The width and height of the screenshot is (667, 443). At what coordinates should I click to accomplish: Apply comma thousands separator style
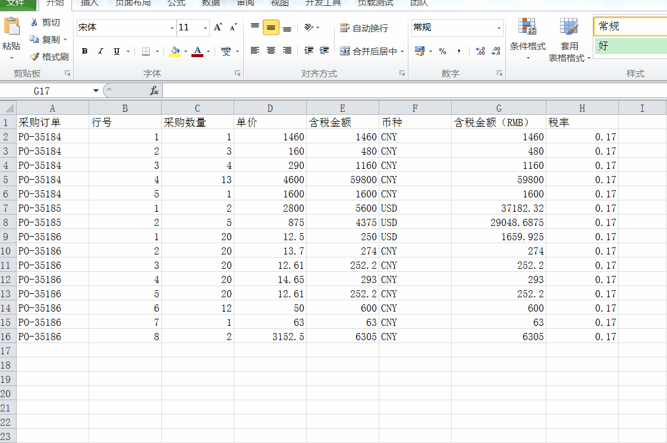[x=458, y=51]
